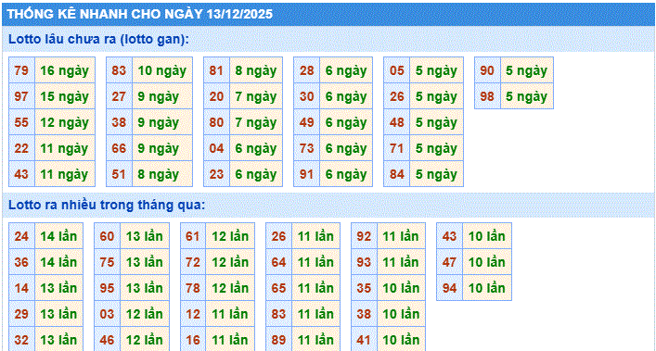Click lotto number 55
Image resolution: width=656 pixels, height=351 pixels.
click(x=21, y=122)
